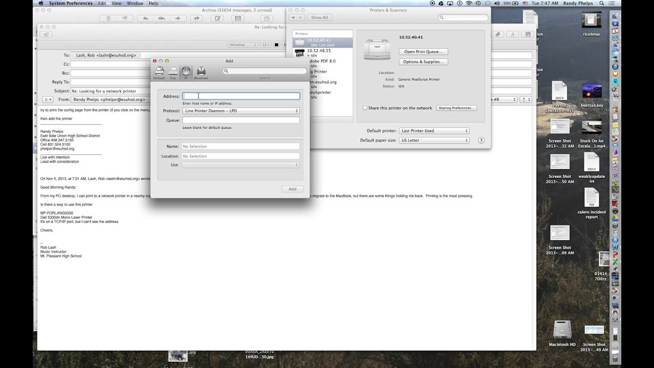654x368 pixels.
Task: Click Options & Supplies button
Action: coord(424,62)
